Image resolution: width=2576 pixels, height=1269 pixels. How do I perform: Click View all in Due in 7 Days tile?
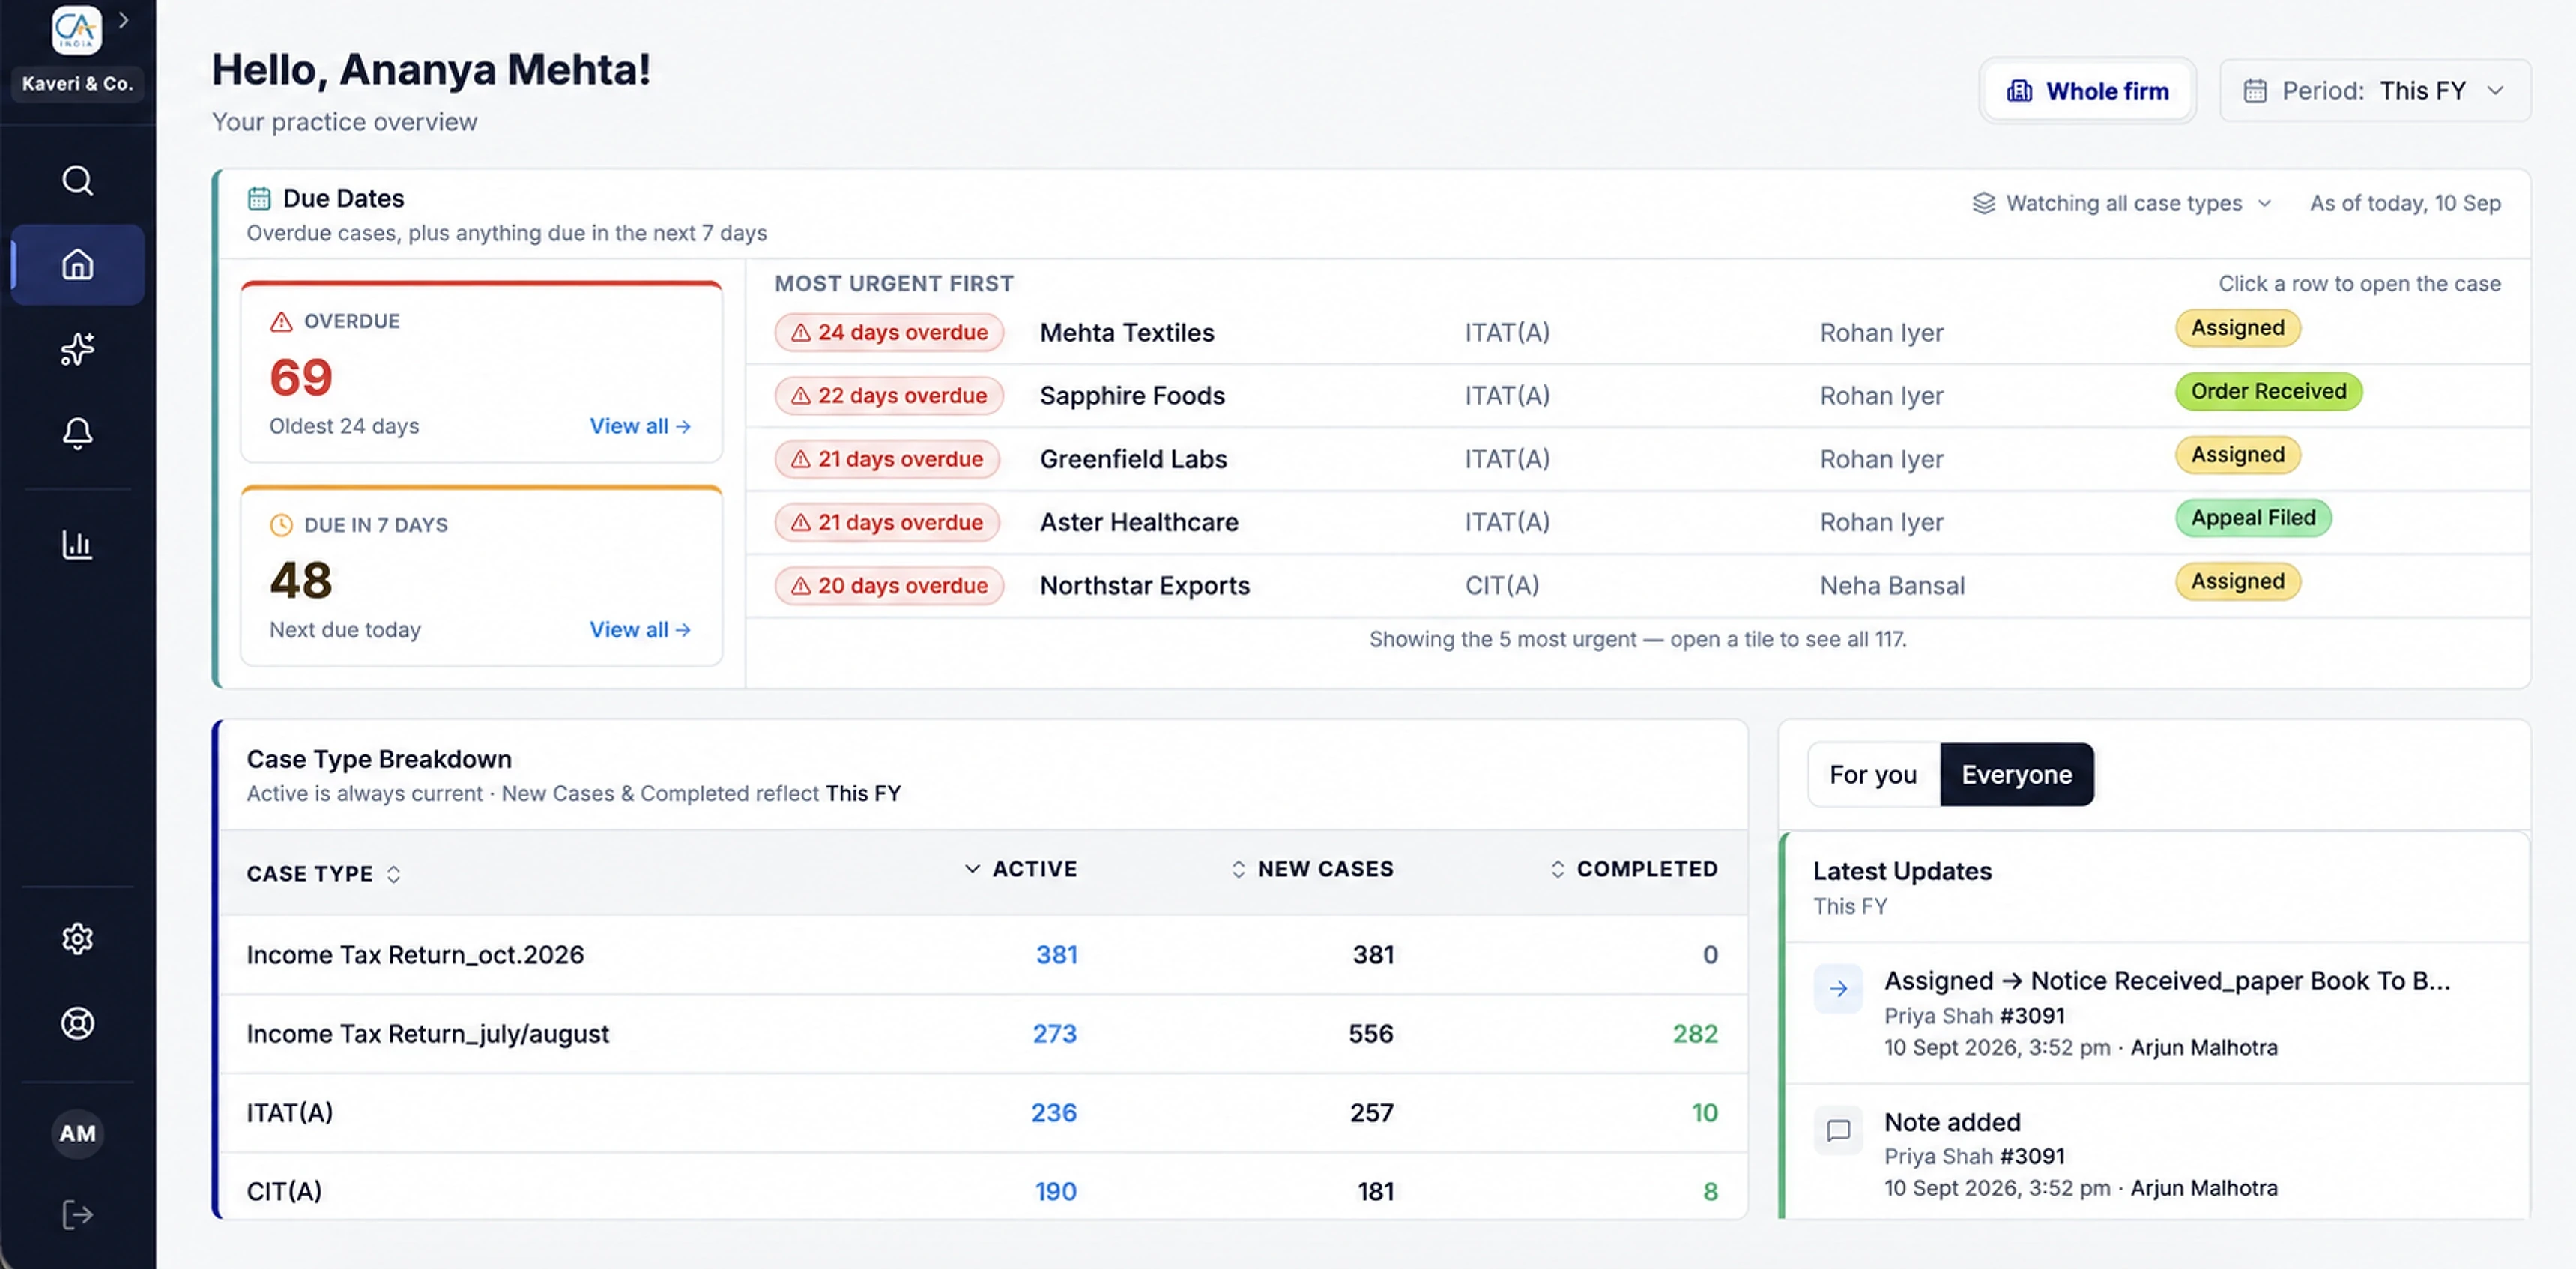(640, 630)
